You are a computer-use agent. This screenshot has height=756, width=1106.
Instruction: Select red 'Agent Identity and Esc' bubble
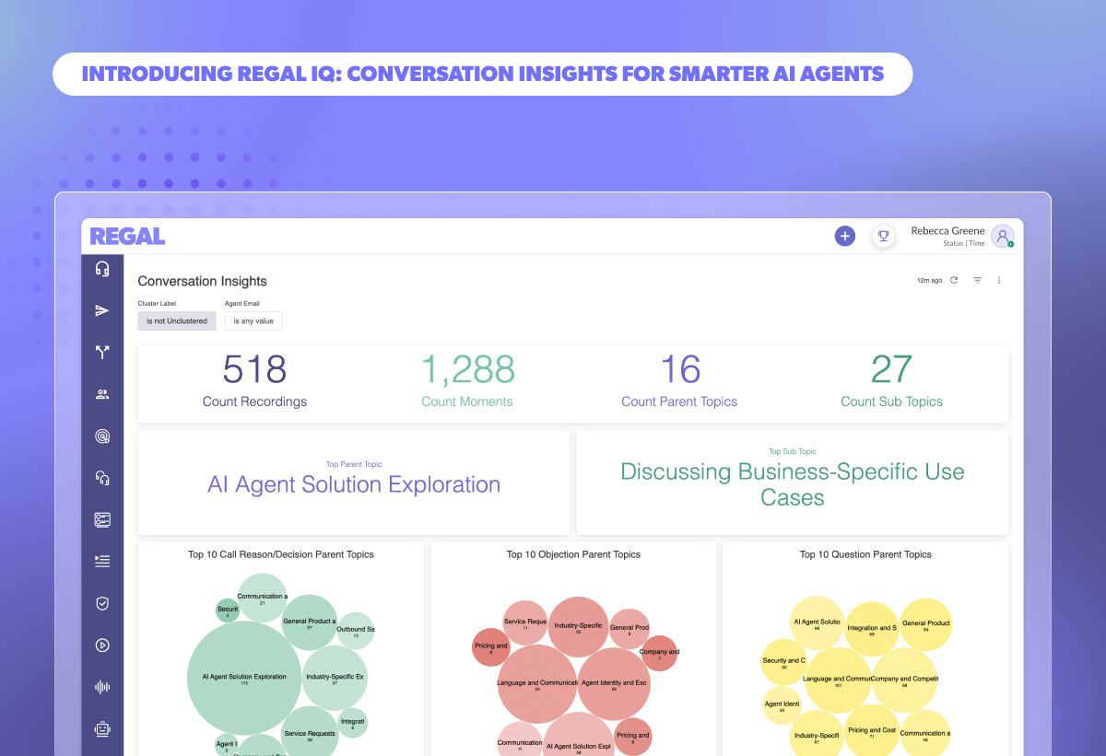[x=614, y=684]
